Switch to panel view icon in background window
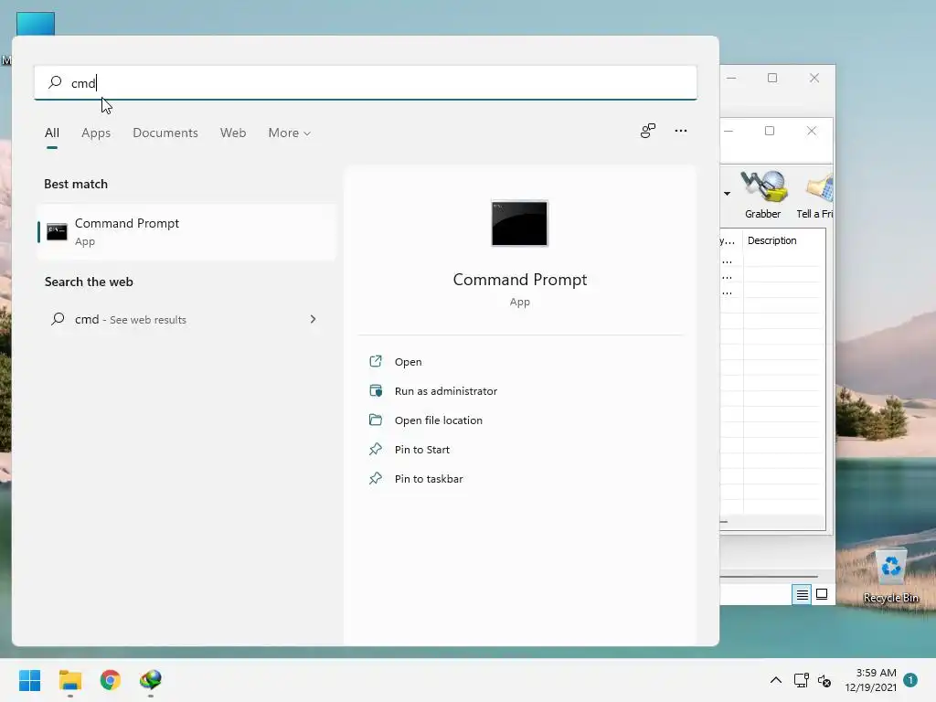Image resolution: width=936 pixels, height=702 pixels. tap(822, 594)
